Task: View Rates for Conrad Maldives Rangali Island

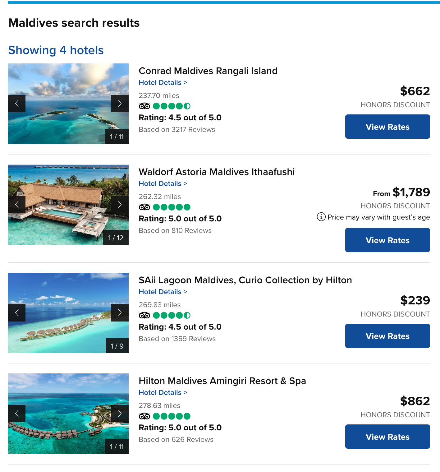Action: tap(387, 127)
